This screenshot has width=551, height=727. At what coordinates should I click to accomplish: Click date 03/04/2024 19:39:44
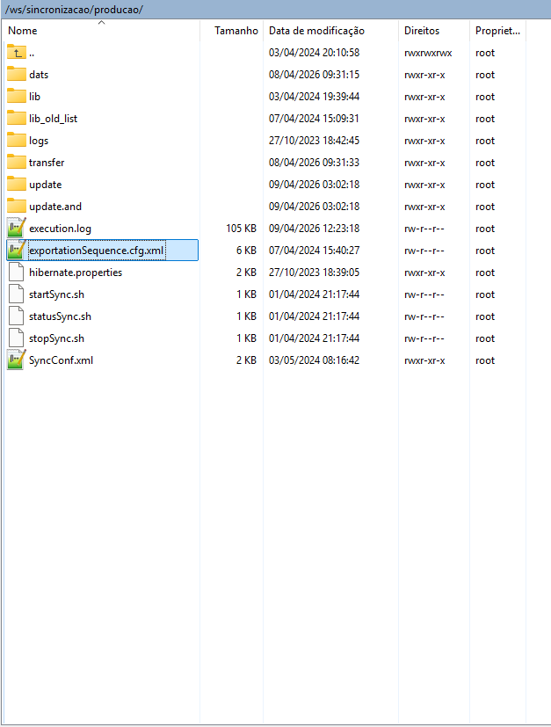(x=315, y=97)
